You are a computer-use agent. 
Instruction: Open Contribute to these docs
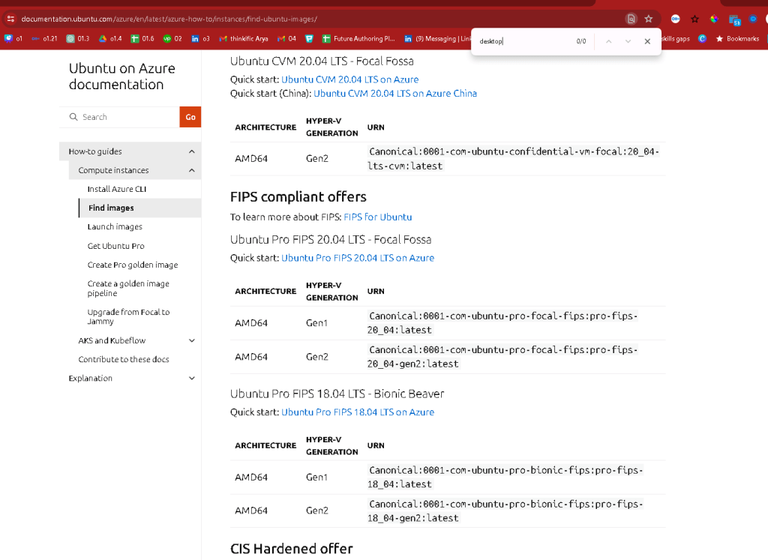(x=124, y=359)
